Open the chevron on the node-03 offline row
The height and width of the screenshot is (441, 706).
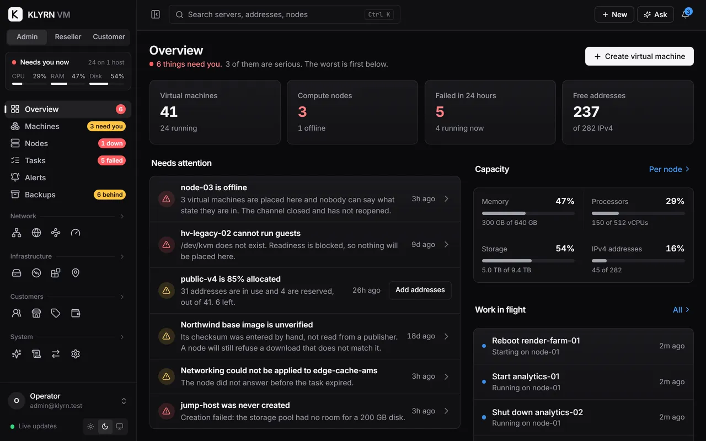click(x=447, y=199)
